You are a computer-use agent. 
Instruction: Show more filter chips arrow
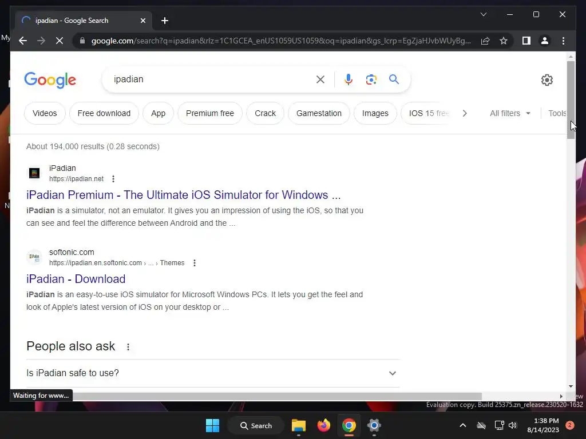tap(465, 113)
